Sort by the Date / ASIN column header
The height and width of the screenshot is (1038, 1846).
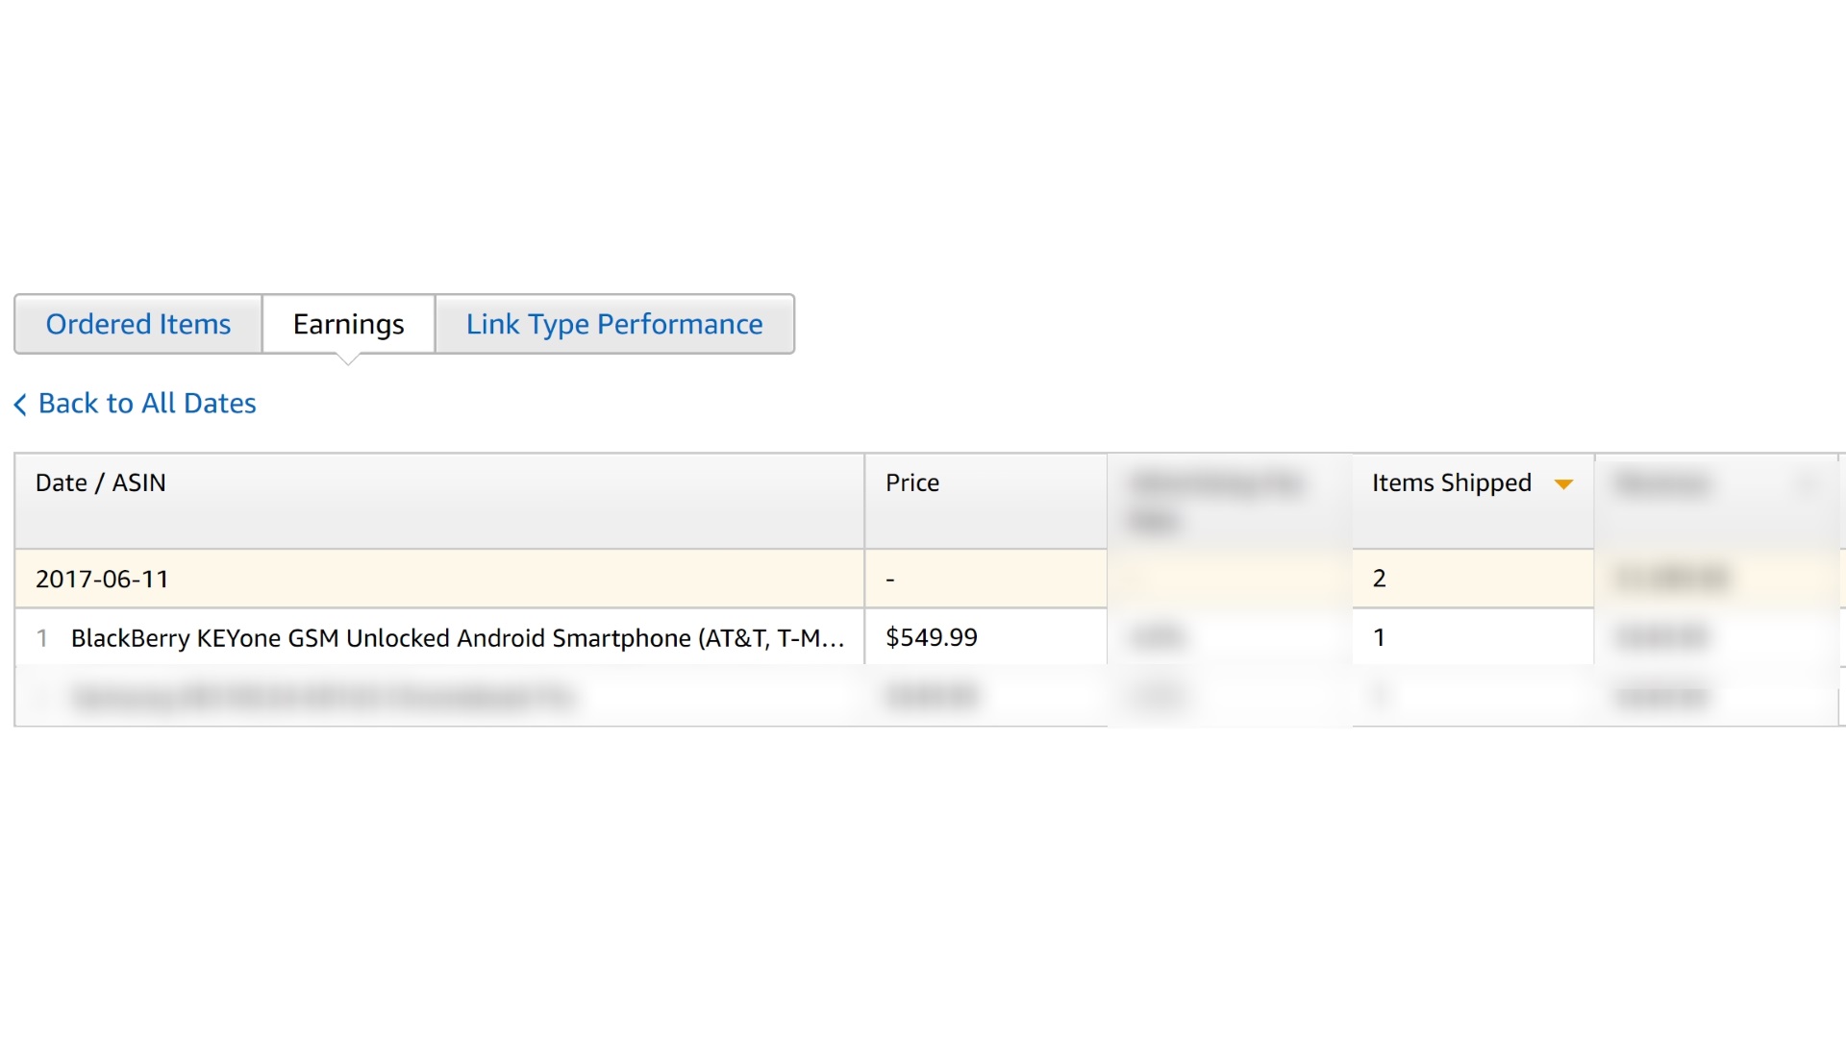point(101,482)
